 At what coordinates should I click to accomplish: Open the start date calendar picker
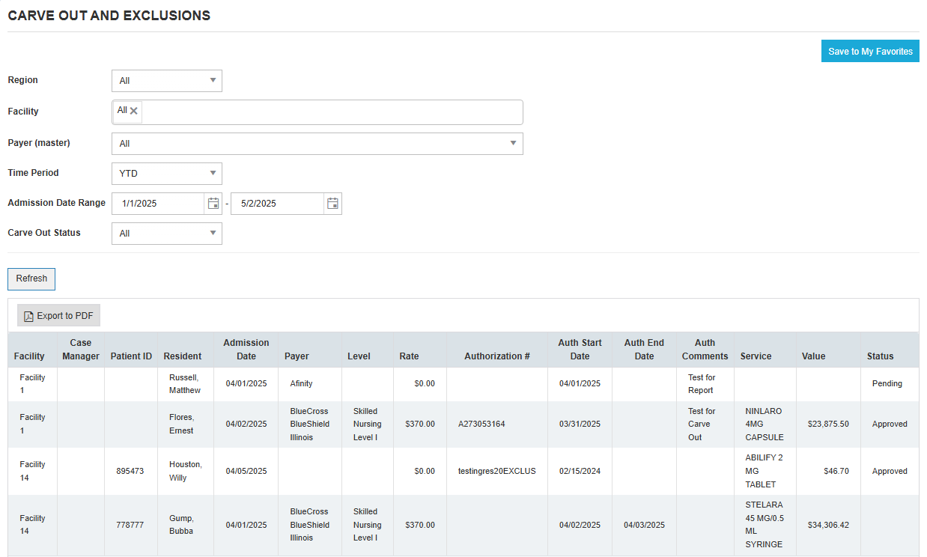pos(213,204)
